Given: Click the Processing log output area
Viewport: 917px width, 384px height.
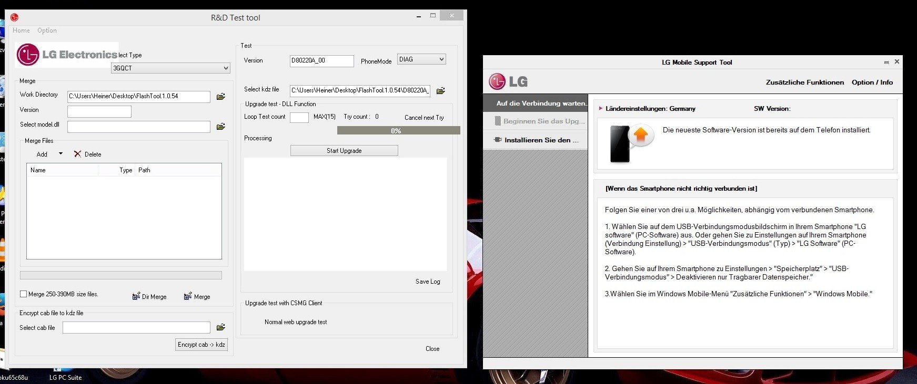Looking at the screenshot, I should coord(346,214).
